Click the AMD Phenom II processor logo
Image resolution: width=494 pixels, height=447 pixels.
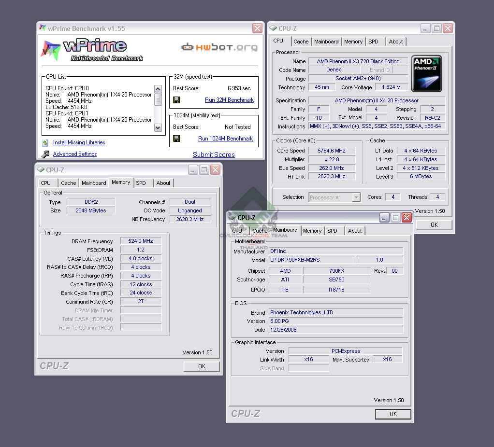click(426, 73)
